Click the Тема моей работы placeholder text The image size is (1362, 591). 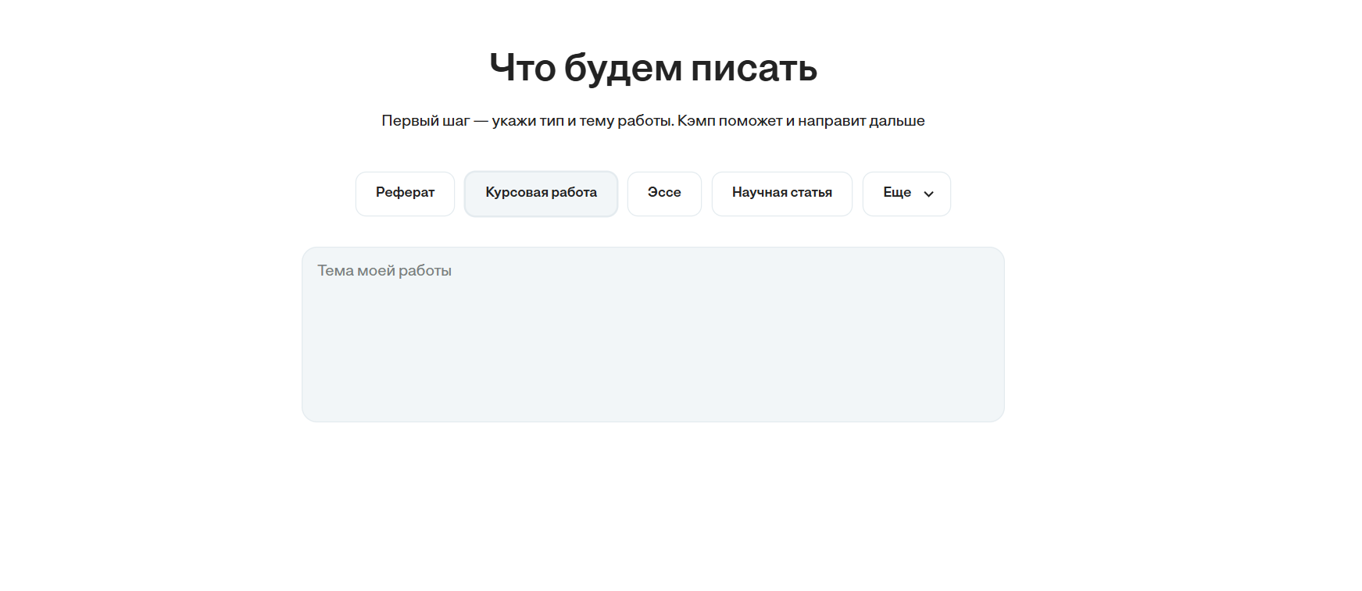(x=384, y=271)
